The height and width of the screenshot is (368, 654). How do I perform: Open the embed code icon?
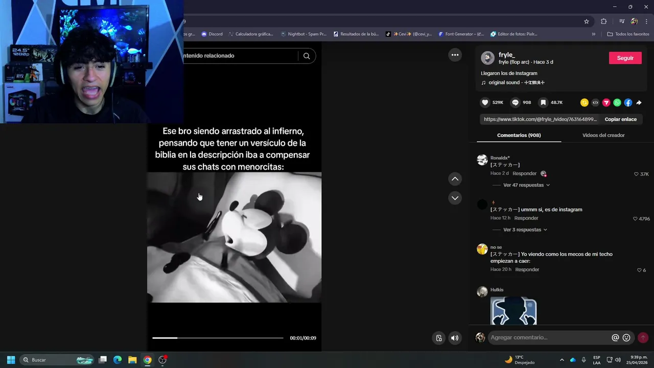[595, 103]
